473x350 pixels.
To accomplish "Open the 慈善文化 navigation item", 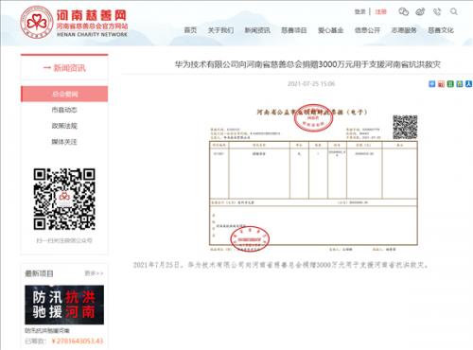I will click(x=441, y=30).
